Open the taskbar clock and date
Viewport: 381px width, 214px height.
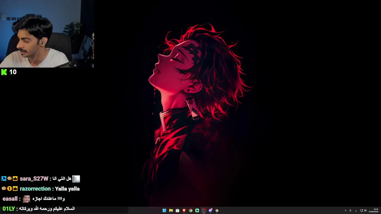coord(374,210)
